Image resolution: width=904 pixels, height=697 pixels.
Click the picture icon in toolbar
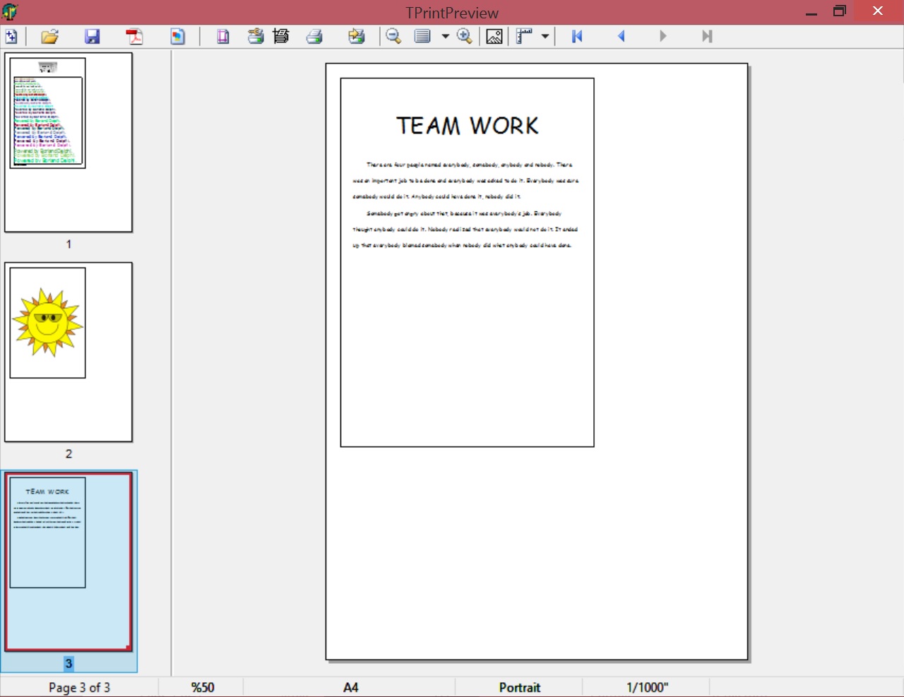click(x=494, y=36)
